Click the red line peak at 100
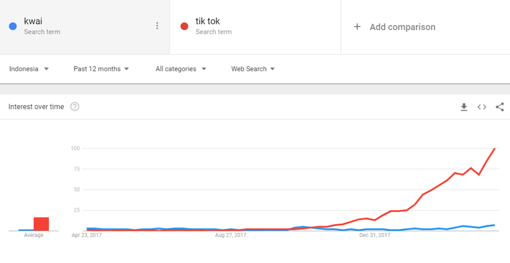This screenshot has width=510, height=263. pyautogui.click(x=495, y=149)
